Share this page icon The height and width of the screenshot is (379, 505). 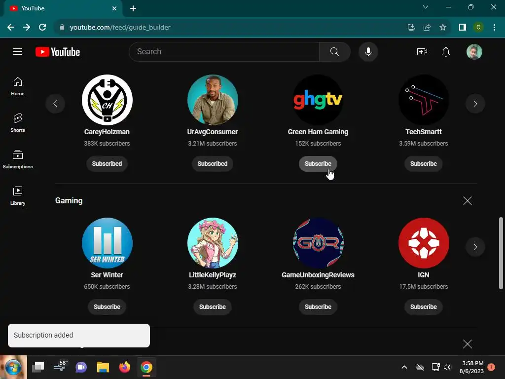tap(427, 27)
